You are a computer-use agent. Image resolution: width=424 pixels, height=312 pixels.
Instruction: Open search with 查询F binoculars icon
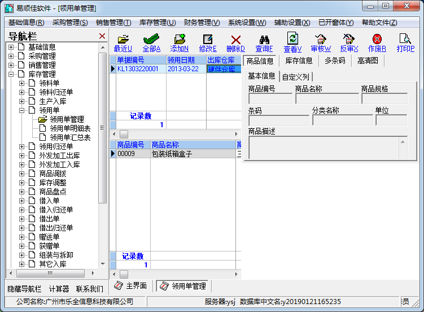[x=264, y=40]
